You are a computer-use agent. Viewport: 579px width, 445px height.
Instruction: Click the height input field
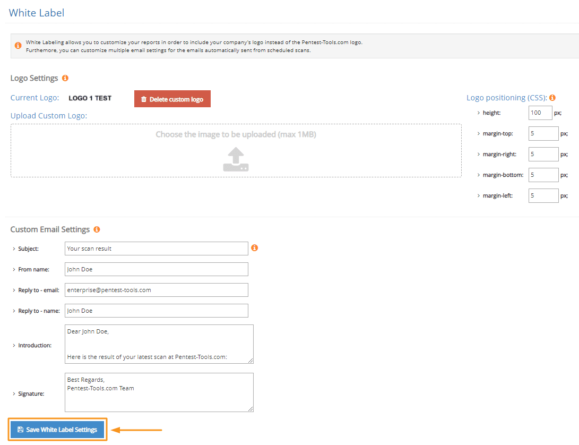pyautogui.click(x=540, y=113)
